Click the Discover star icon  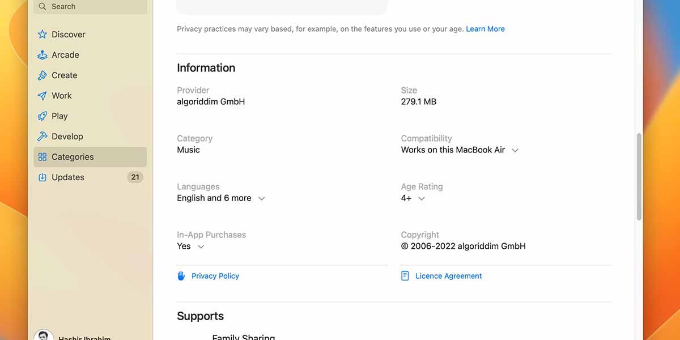tap(42, 35)
